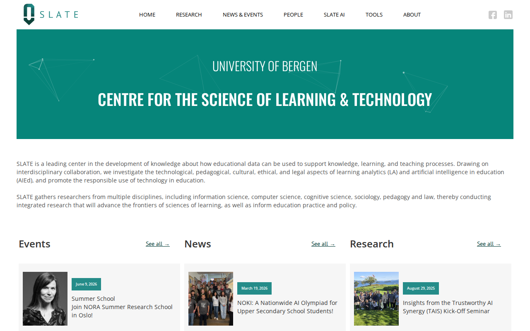530x331 pixels.
Task: Open the ABOUT page
Action: tap(412, 14)
